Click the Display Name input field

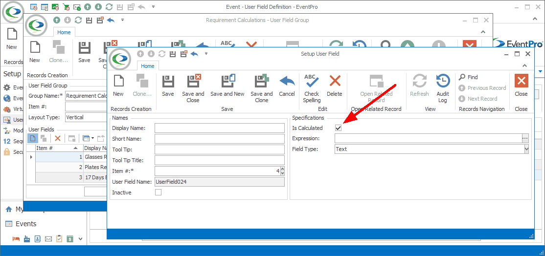coord(220,128)
